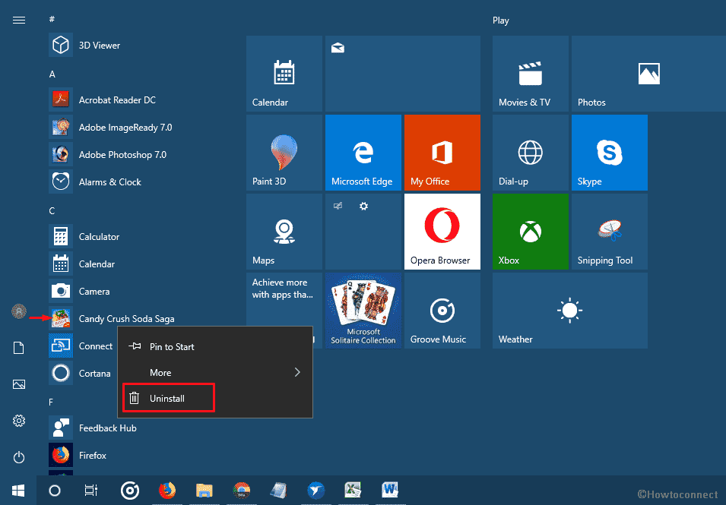The image size is (726, 505).
Task: Open Microsoft Solitaire Collection tile
Action: coord(363,311)
